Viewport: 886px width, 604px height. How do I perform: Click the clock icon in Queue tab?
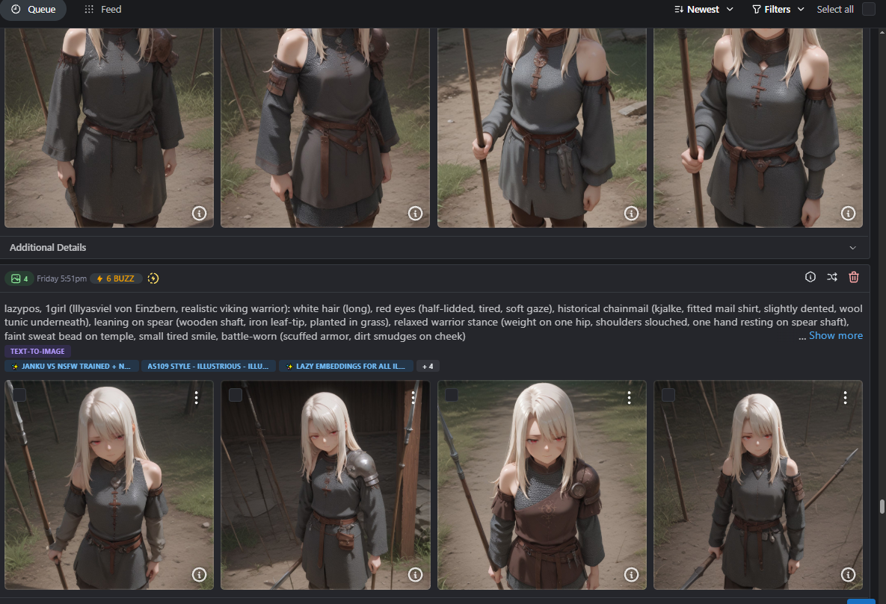16,9
